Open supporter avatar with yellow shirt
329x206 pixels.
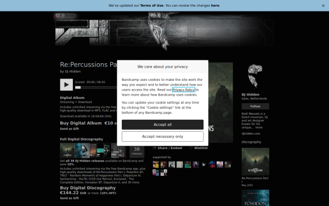(156, 165)
